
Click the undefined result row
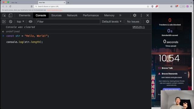(x=13, y=31)
